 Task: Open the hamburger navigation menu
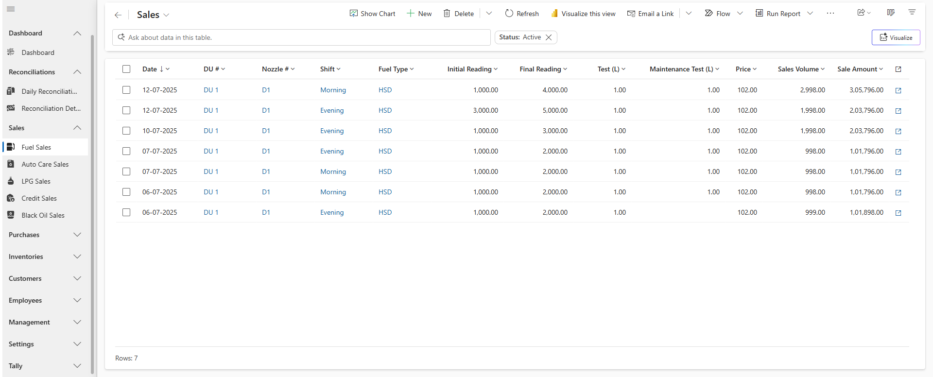point(11,9)
